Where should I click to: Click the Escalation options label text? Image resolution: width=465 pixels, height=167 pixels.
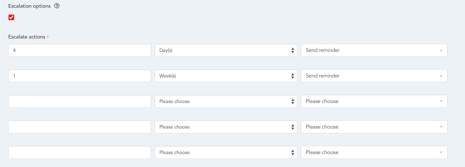click(x=29, y=6)
